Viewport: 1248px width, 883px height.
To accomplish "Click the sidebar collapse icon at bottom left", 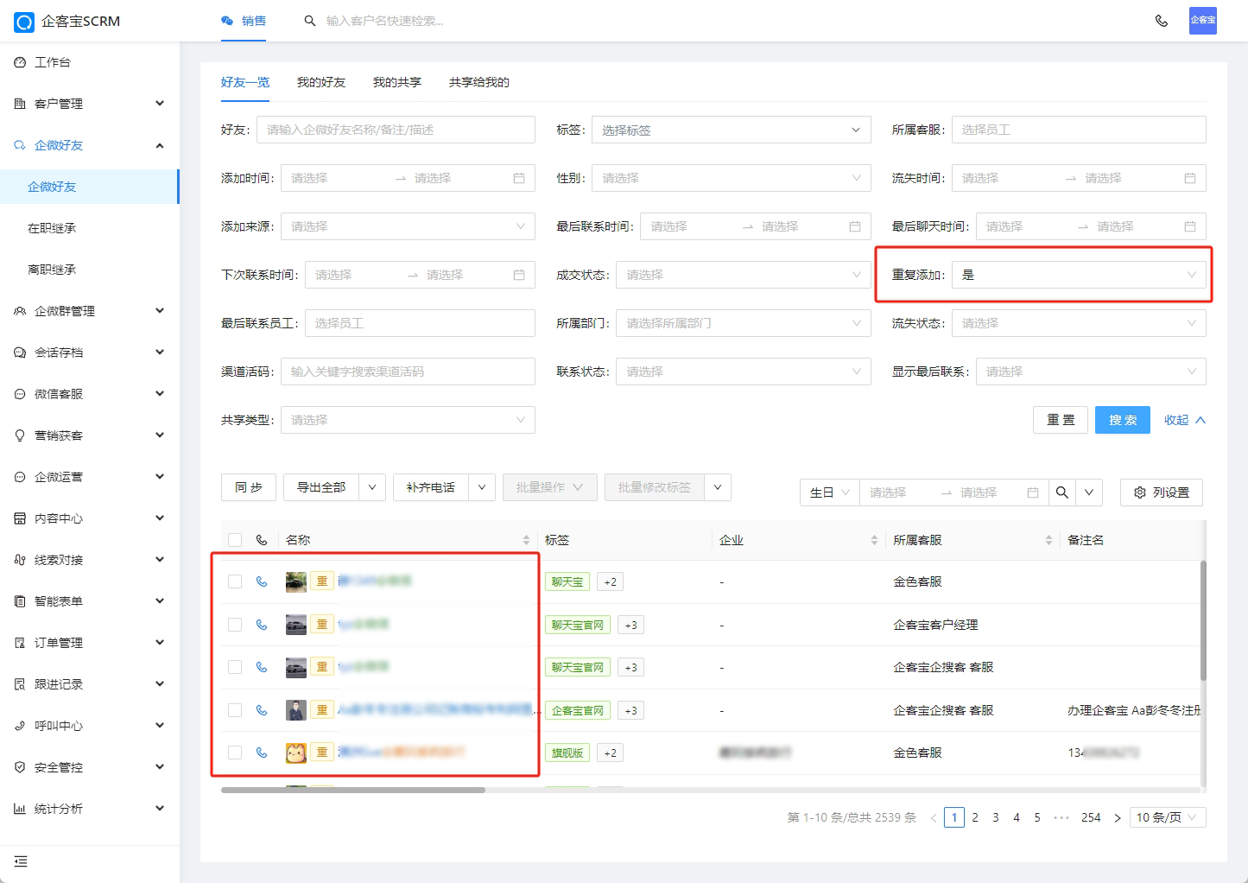I will pyautogui.click(x=21, y=861).
